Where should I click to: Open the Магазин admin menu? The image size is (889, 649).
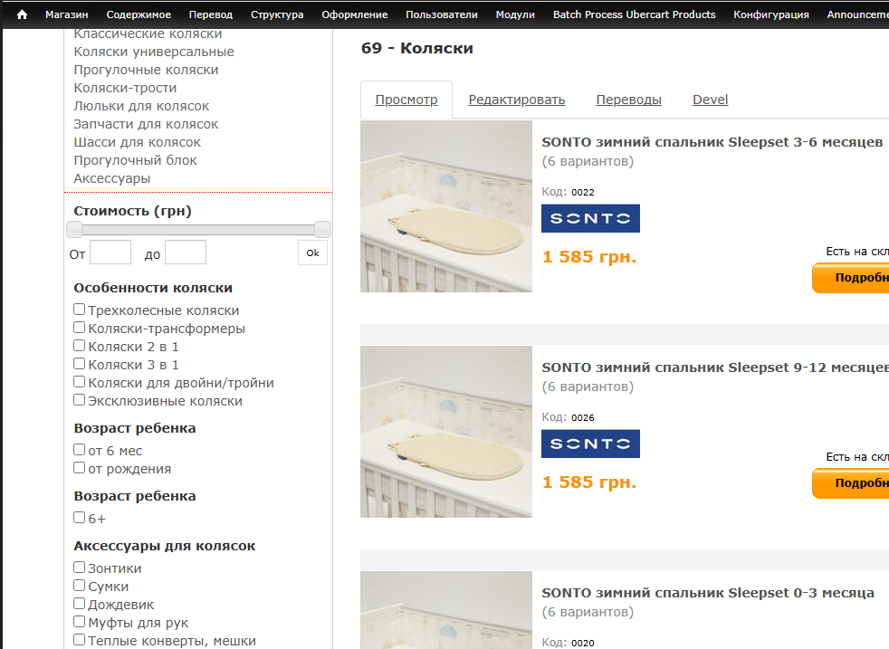(x=67, y=14)
